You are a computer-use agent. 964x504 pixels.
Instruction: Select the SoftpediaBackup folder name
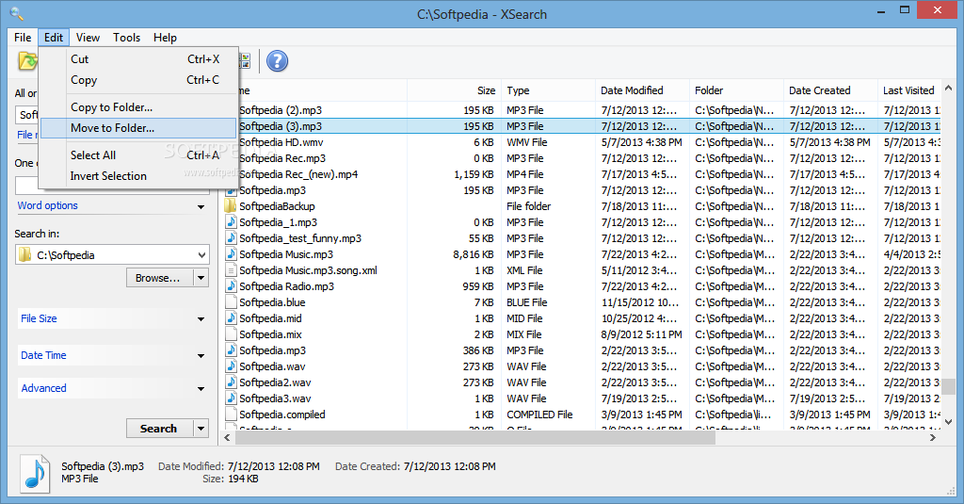pos(277,206)
